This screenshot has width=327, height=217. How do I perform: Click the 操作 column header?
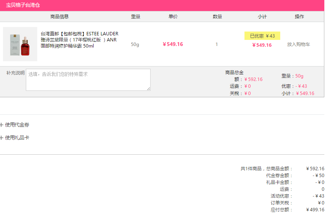(299, 16)
